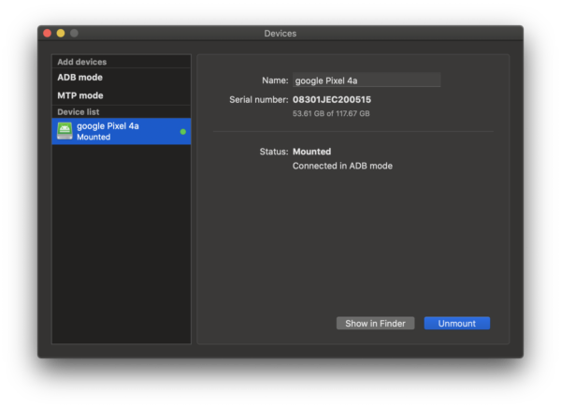Click into the device Name text field

click(x=367, y=80)
